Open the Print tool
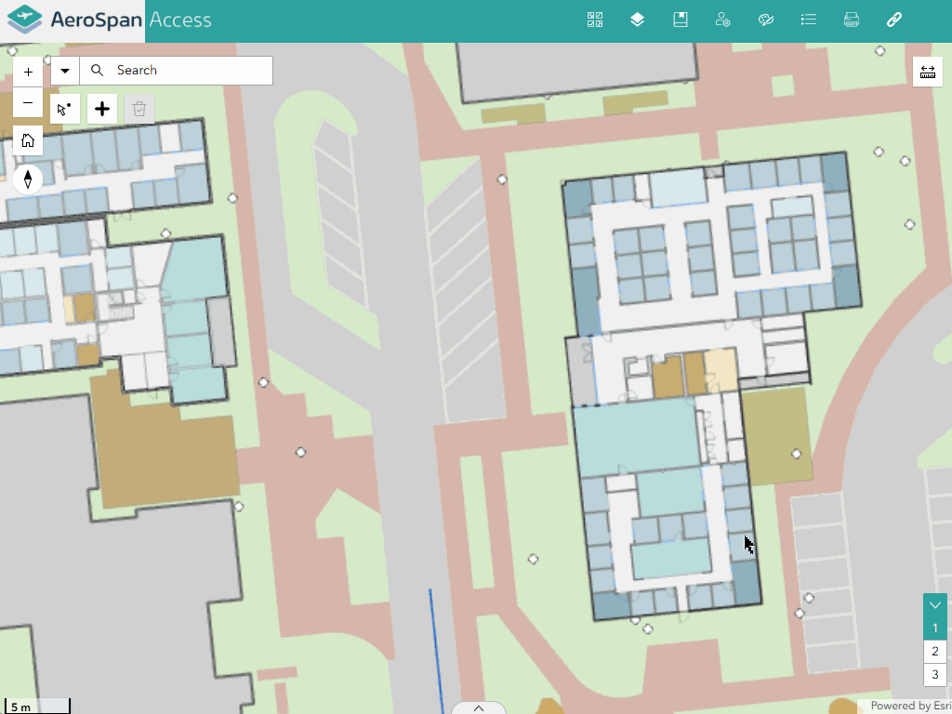Viewport: 952px width, 714px height. tap(852, 20)
